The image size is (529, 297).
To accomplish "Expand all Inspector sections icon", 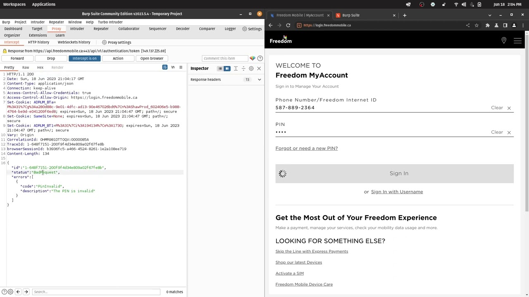I will coord(236,68).
